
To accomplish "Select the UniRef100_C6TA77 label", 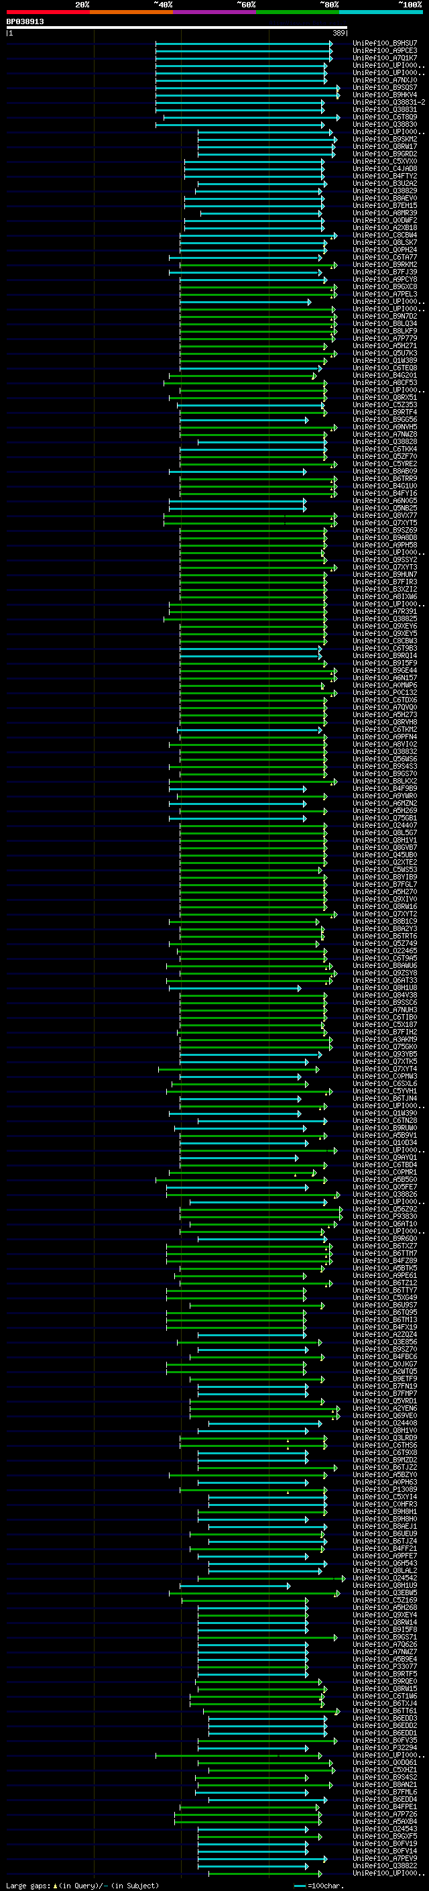I will [x=384, y=258].
